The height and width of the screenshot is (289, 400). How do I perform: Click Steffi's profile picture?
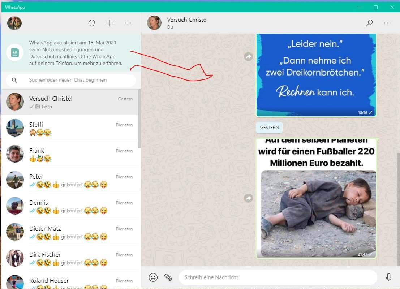tap(15, 128)
